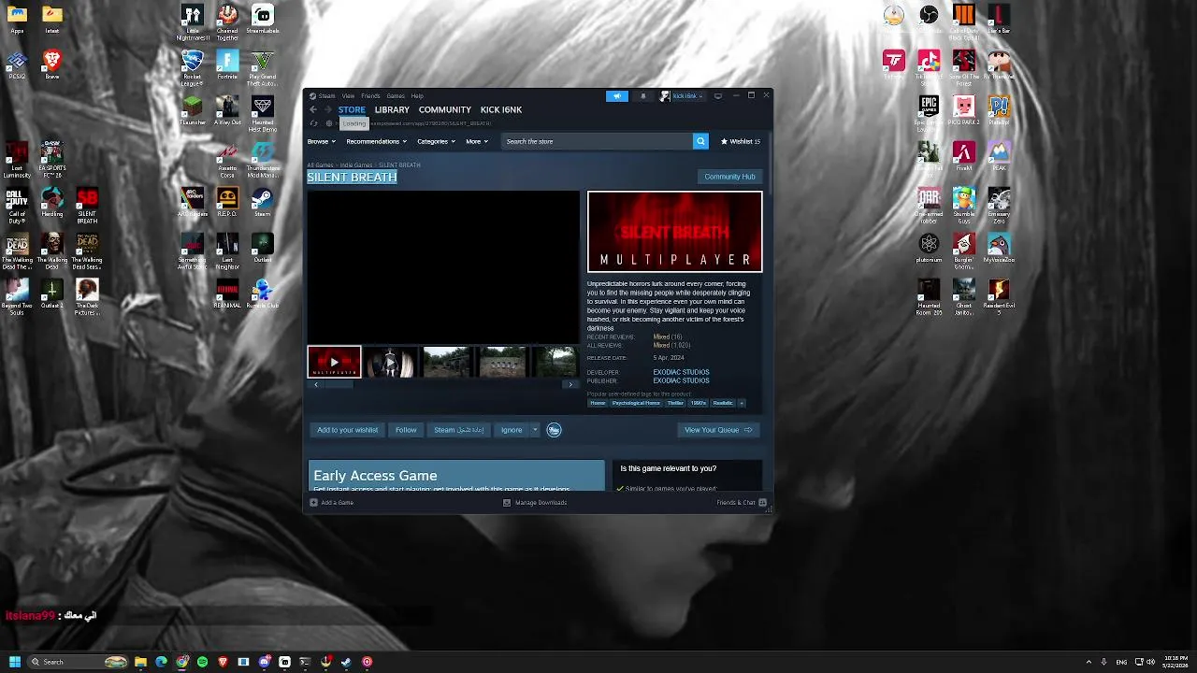The image size is (1197, 673).
Task: Click the Search the store field
Action: pyautogui.click(x=597, y=141)
